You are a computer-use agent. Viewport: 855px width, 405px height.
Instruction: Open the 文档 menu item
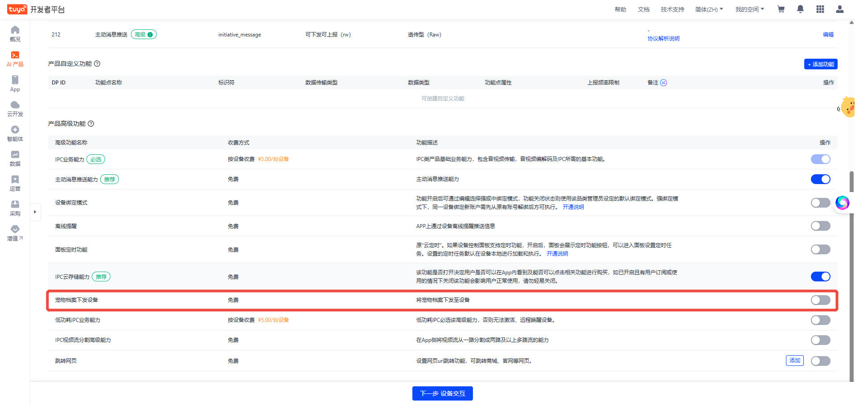pyautogui.click(x=643, y=9)
